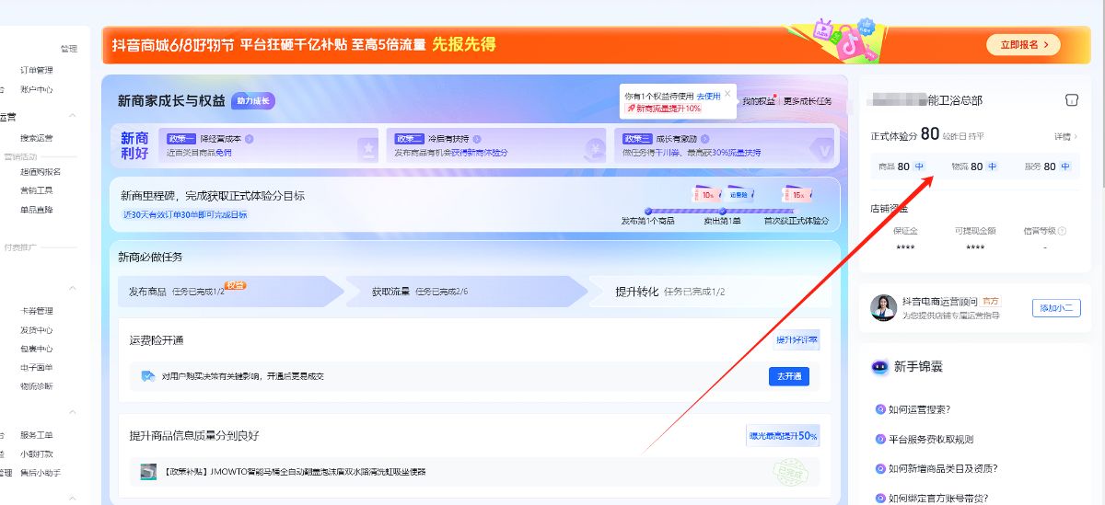Open 售后小助手 in the sidebar
This screenshot has height=505, width=1105.
point(41,473)
